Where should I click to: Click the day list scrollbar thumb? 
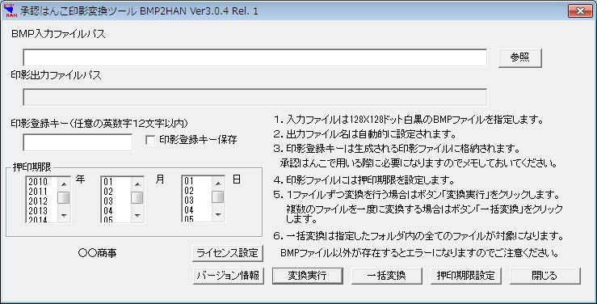218,197
